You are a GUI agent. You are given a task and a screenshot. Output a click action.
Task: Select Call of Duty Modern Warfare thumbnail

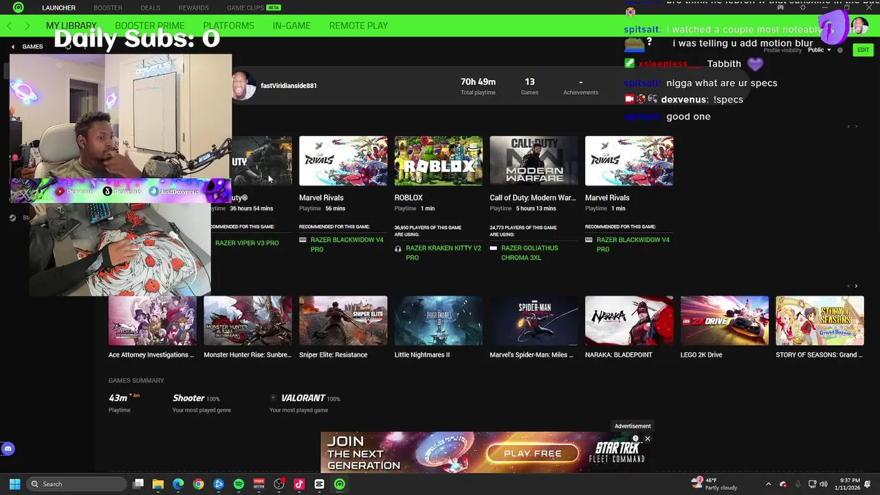[534, 161]
